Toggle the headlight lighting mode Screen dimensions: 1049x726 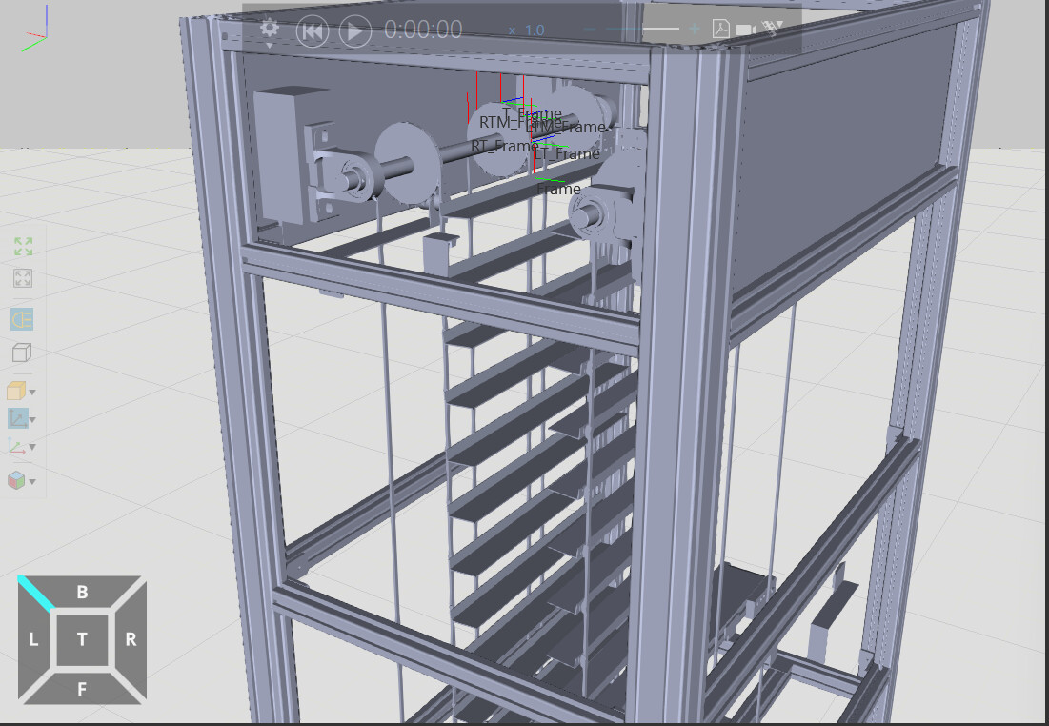[x=22, y=319]
